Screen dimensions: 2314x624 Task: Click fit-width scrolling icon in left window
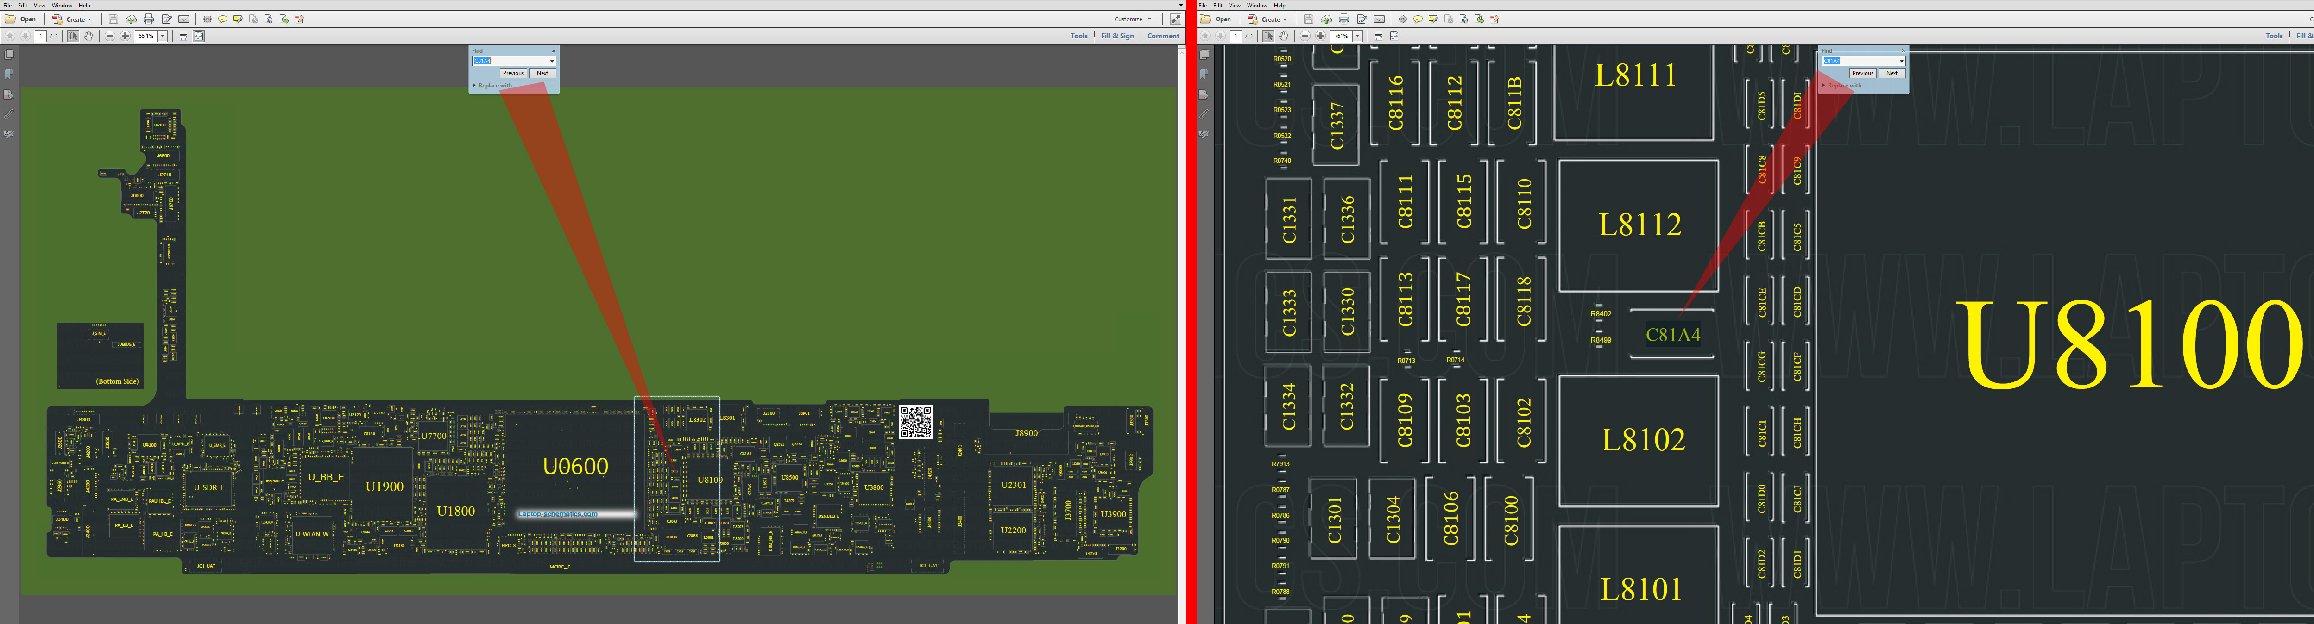coord(183,36)
